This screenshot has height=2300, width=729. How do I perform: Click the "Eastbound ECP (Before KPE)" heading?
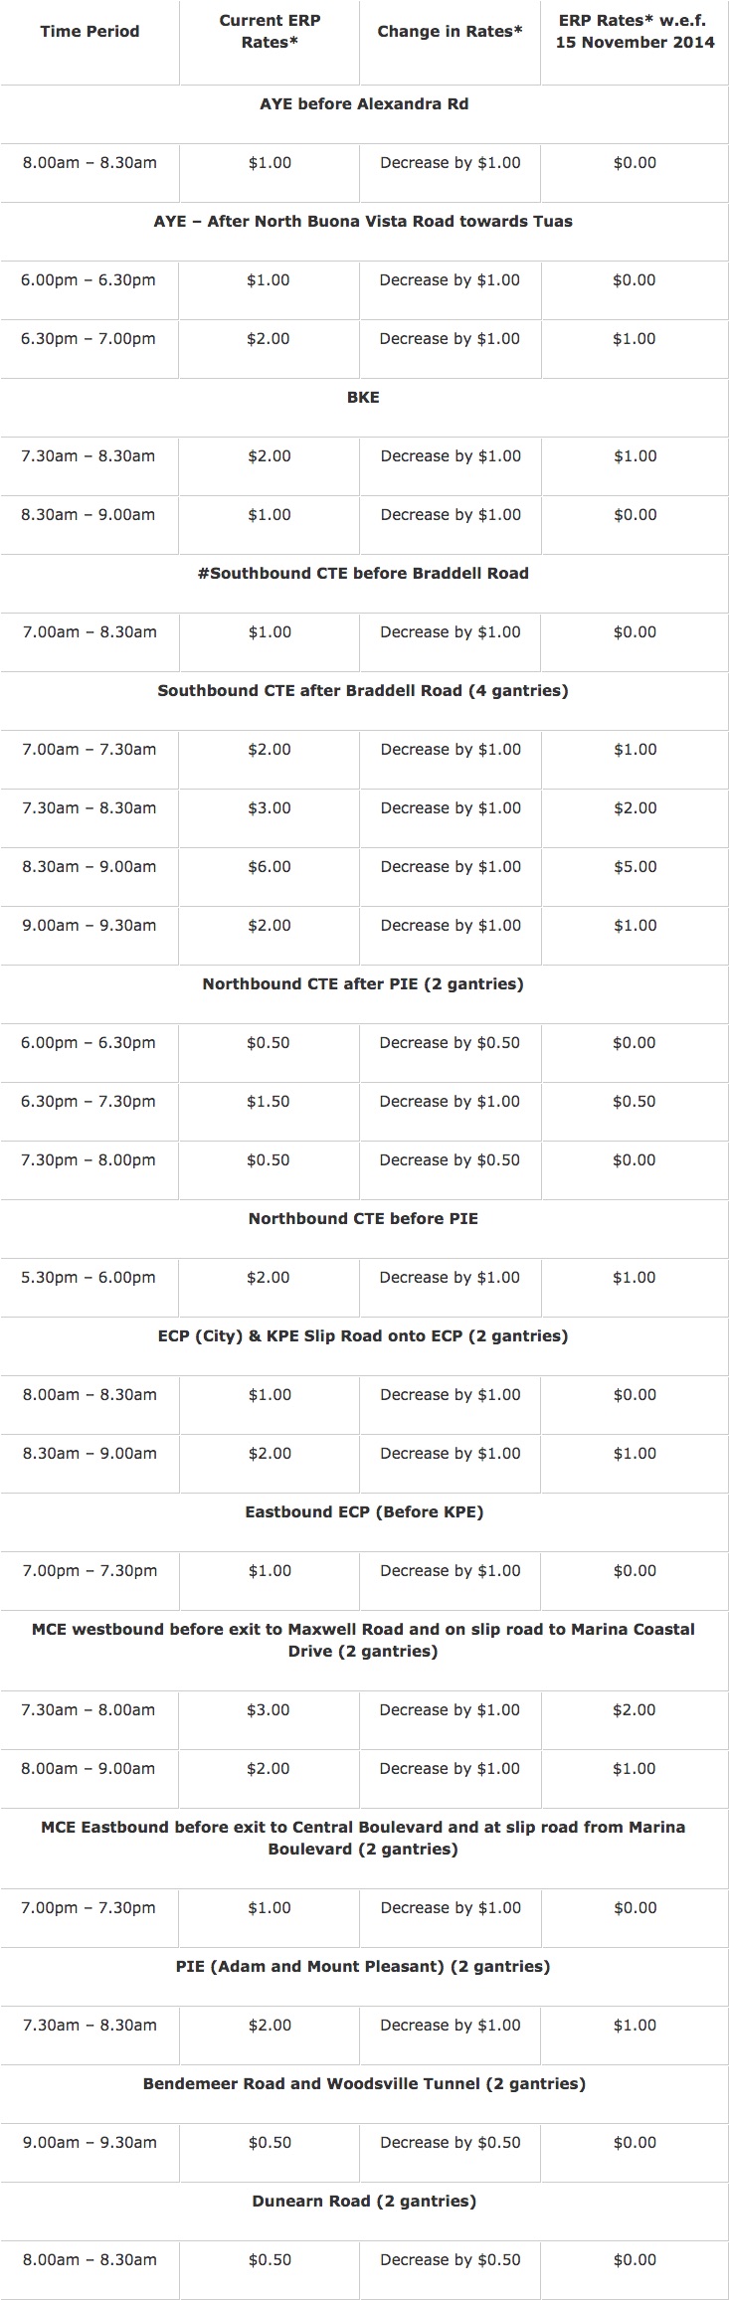[364, 1512]
